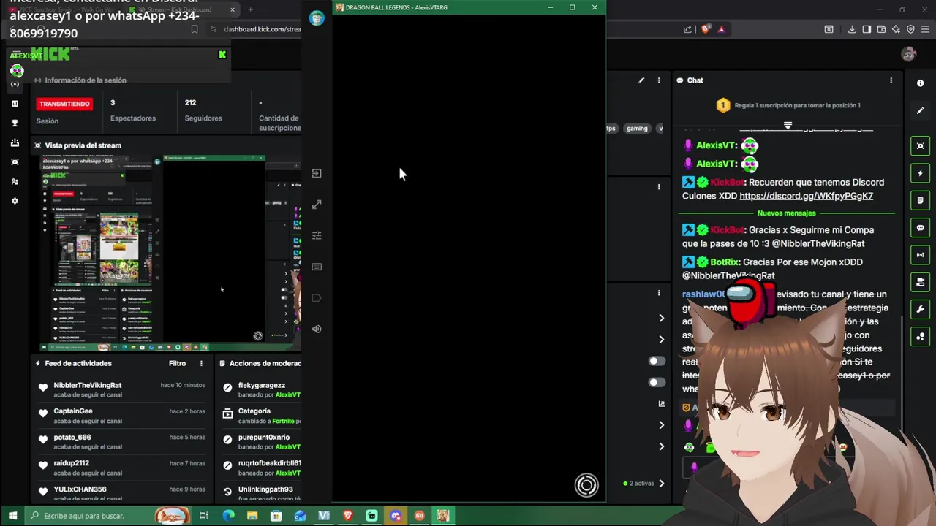Open community users icon in Kick sidebar
The image size is (936, 526).
15,181
